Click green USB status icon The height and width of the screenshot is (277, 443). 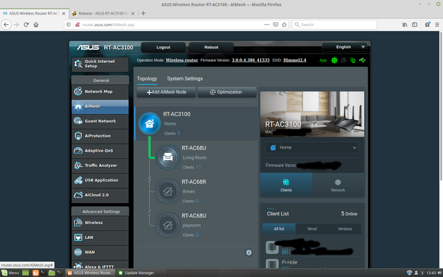pos(362,60)
